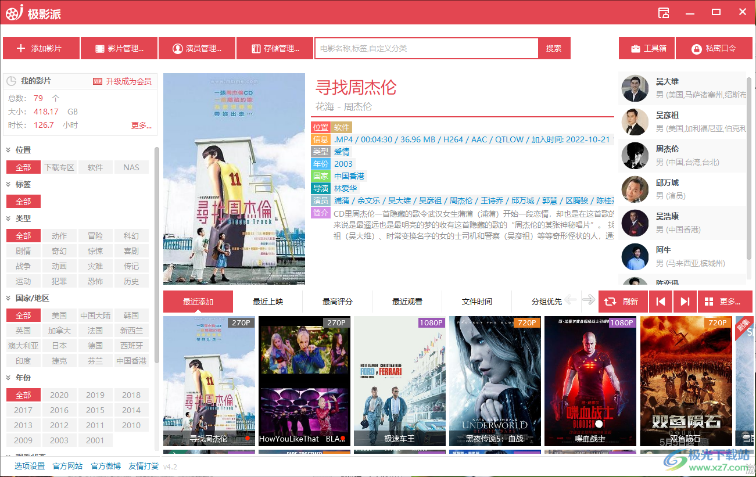Open 官方网站 official website link
Image resolution: width=756 pixels, height=477 pixels.
coord(67,467)
